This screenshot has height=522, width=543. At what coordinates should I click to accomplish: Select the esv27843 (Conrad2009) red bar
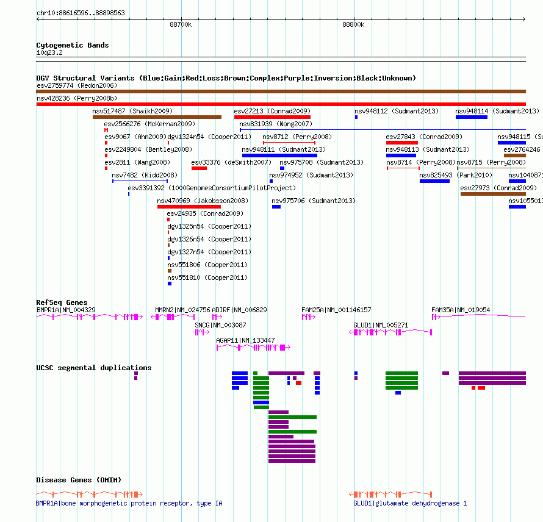(401, 143)
